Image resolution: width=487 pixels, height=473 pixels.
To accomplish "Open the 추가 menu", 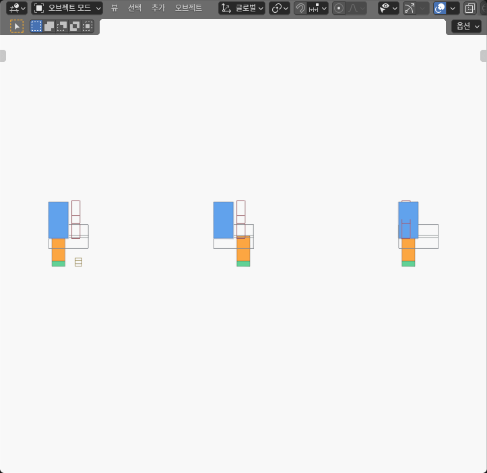I will coord(158,8).
